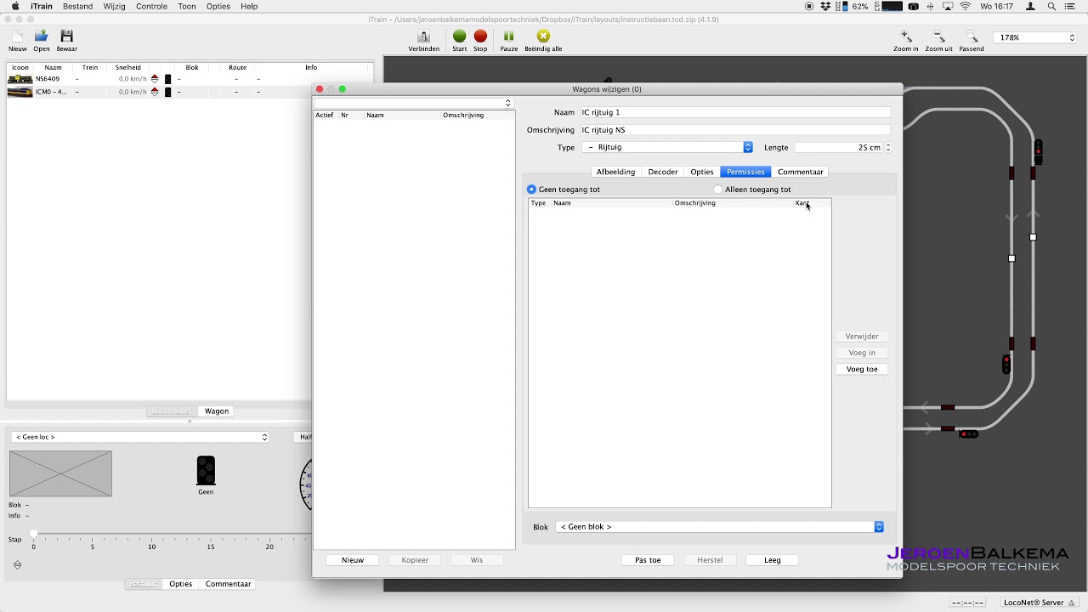The height and width of the screenshot is (612, 1088).
Task: Switch to the Afbeelding tab
Action: pyautogui.click(x=615, y=172)
